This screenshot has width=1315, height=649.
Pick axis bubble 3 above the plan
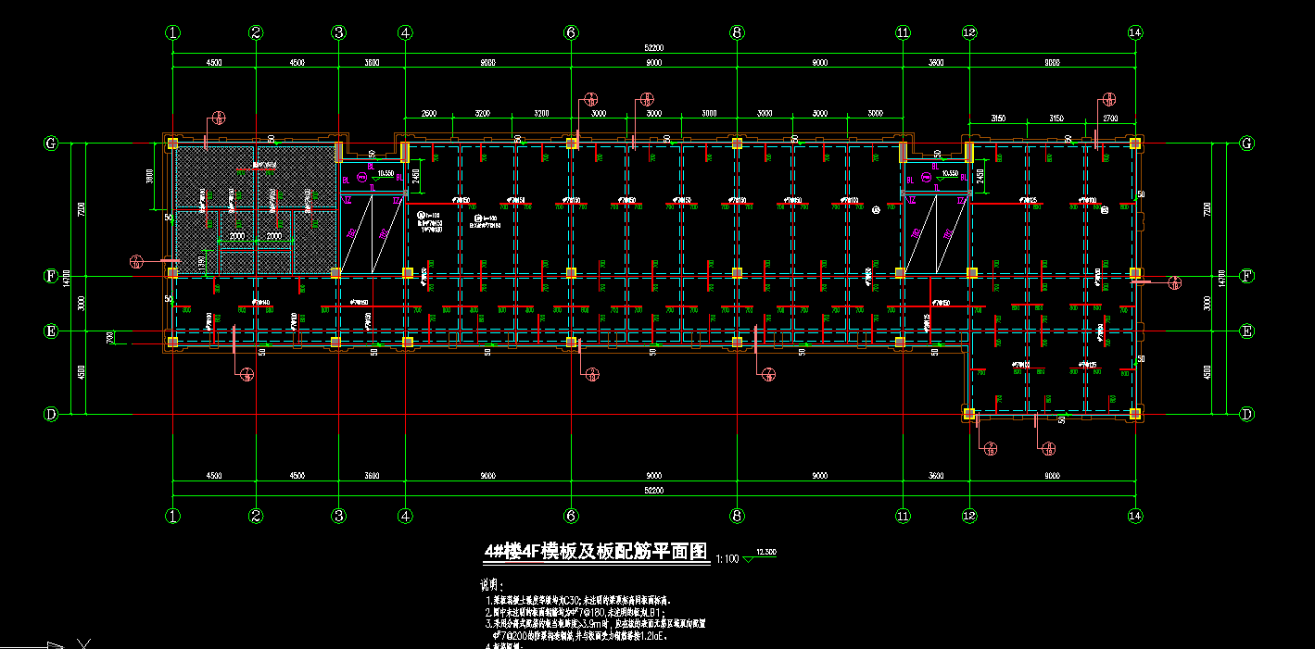[339, 32]
